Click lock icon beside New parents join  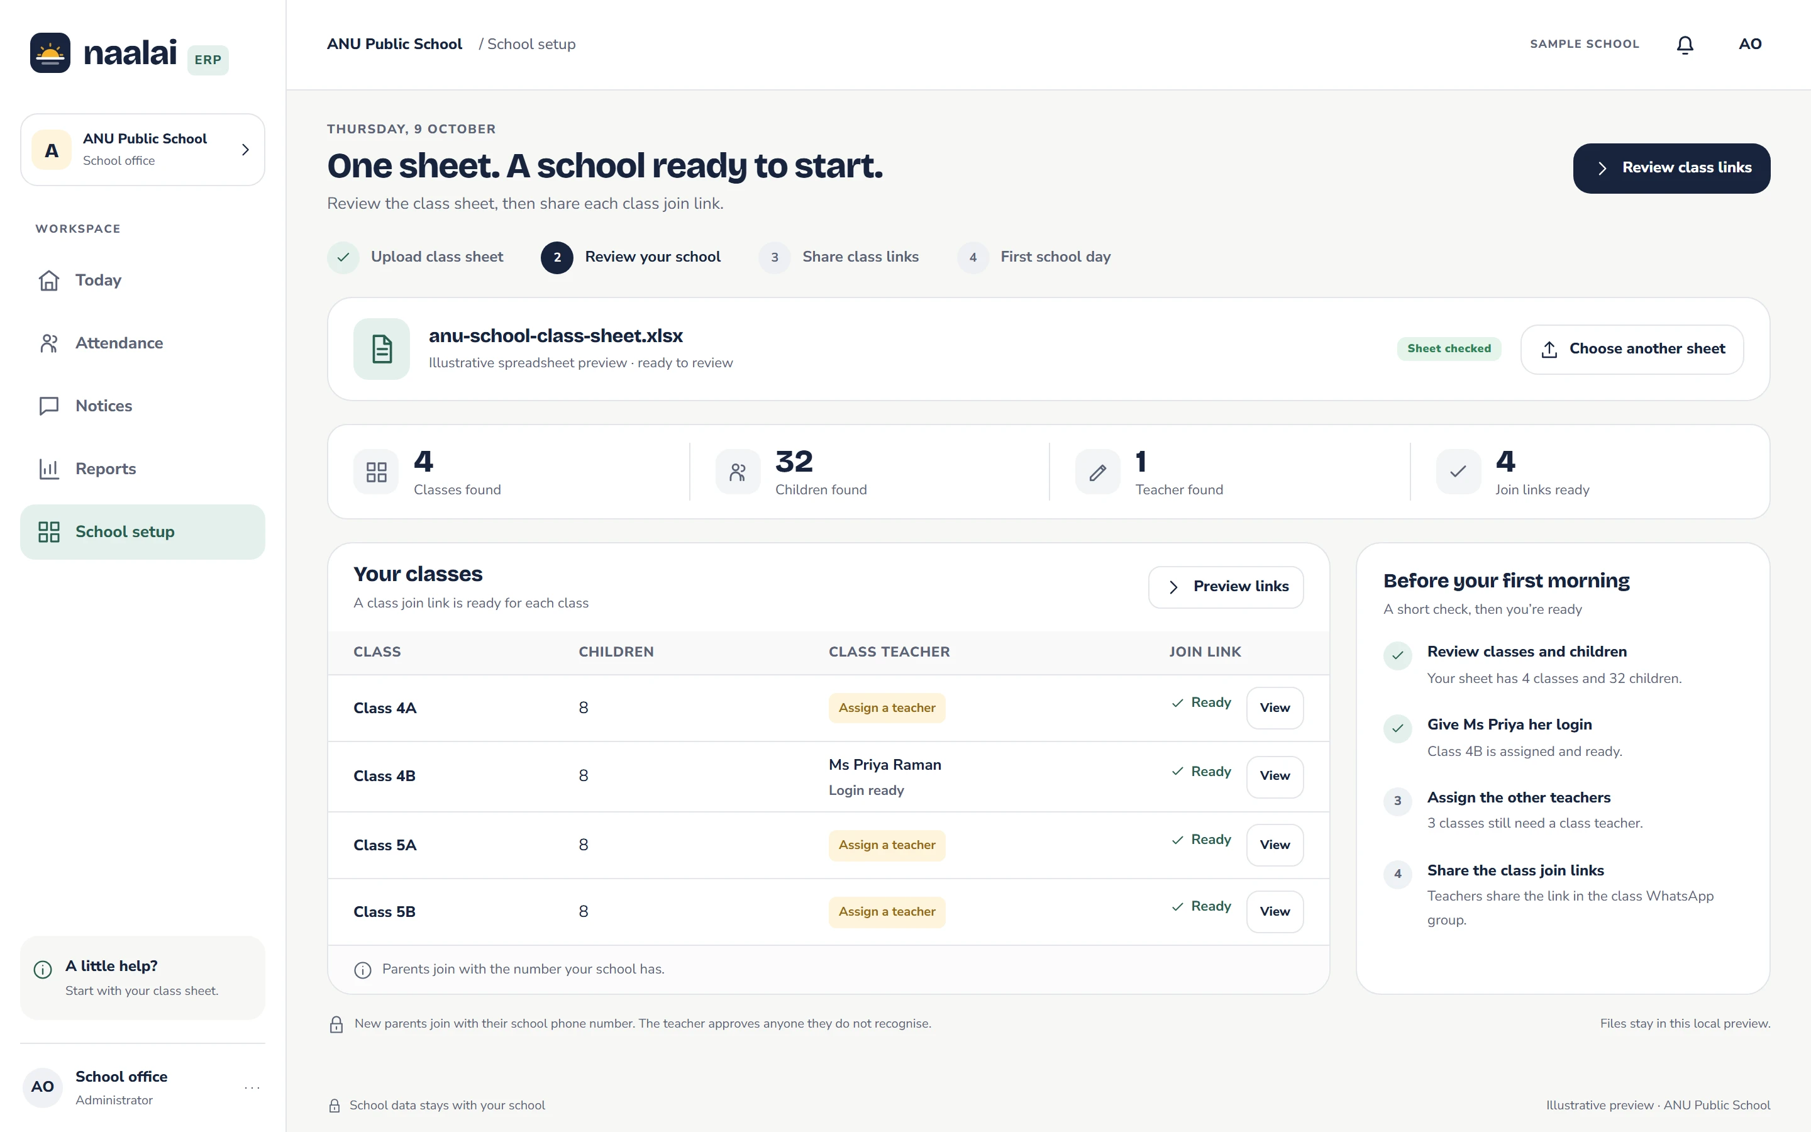pyautogui.click(x=337, y=1024)
